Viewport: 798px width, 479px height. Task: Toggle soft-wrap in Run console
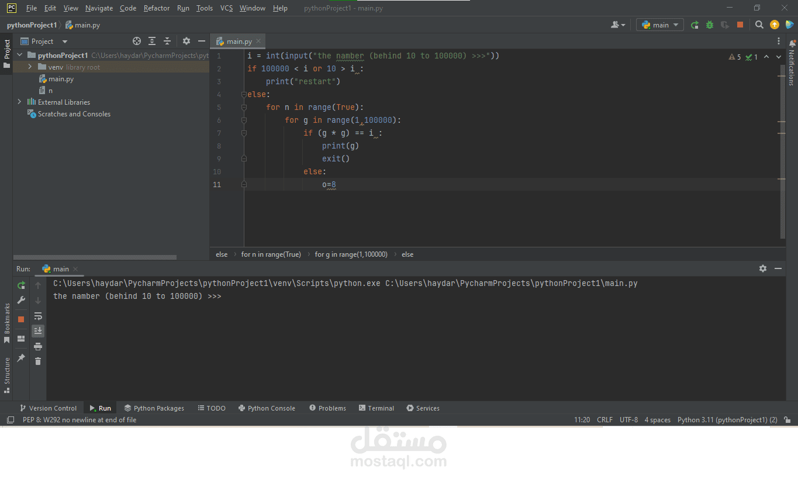pos(38,316)
